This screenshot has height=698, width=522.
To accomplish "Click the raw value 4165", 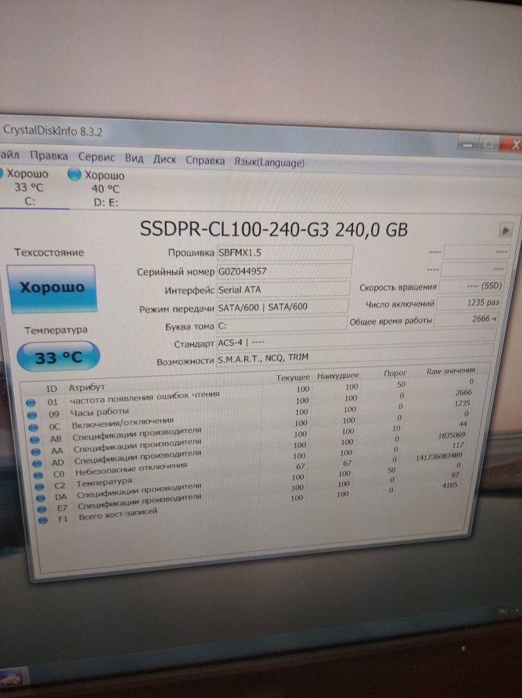I will pyautogui.click(x=449, y=485).
